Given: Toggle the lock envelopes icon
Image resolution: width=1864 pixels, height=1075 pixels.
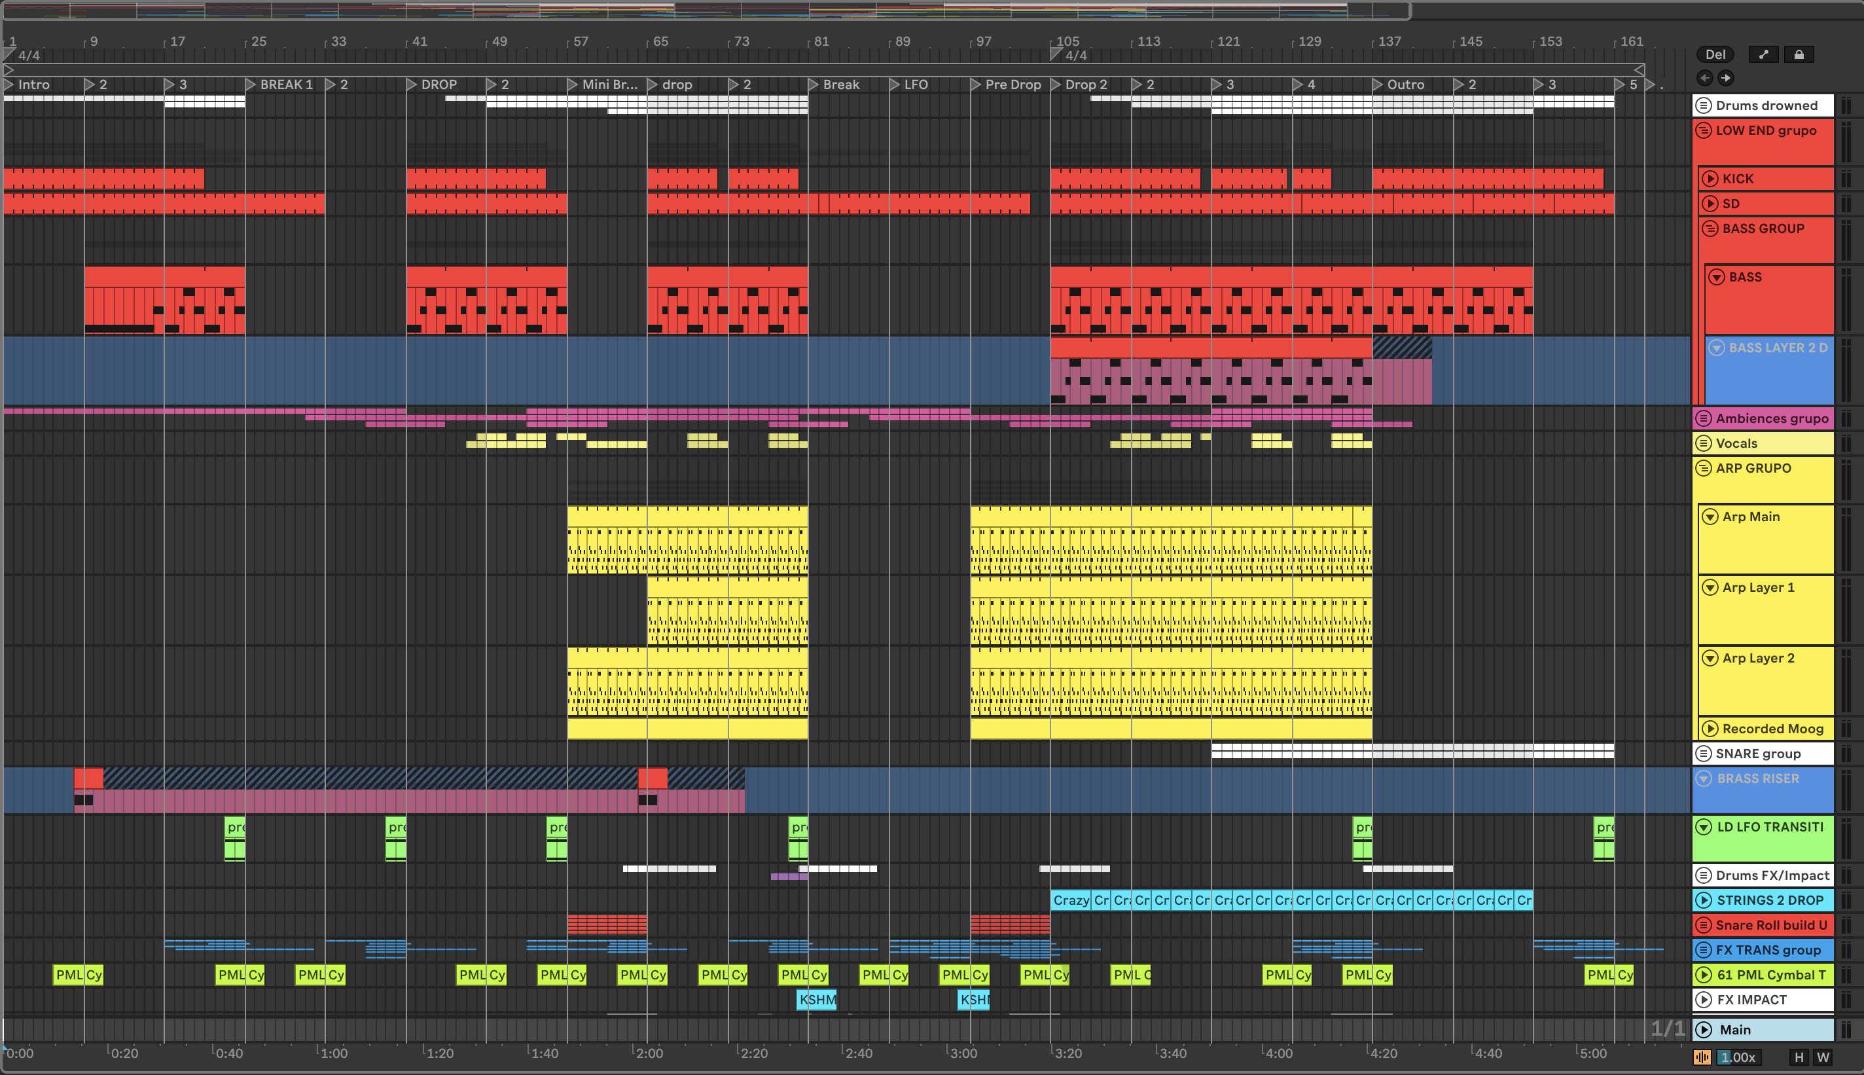Looking at the screenshot, I should click(x=1799, y=54).
